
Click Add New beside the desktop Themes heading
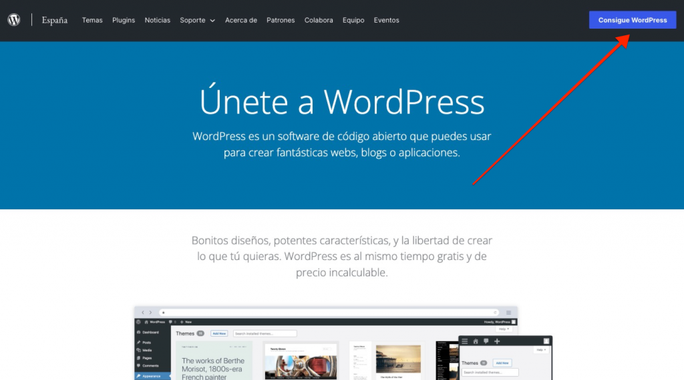point(219,333)
